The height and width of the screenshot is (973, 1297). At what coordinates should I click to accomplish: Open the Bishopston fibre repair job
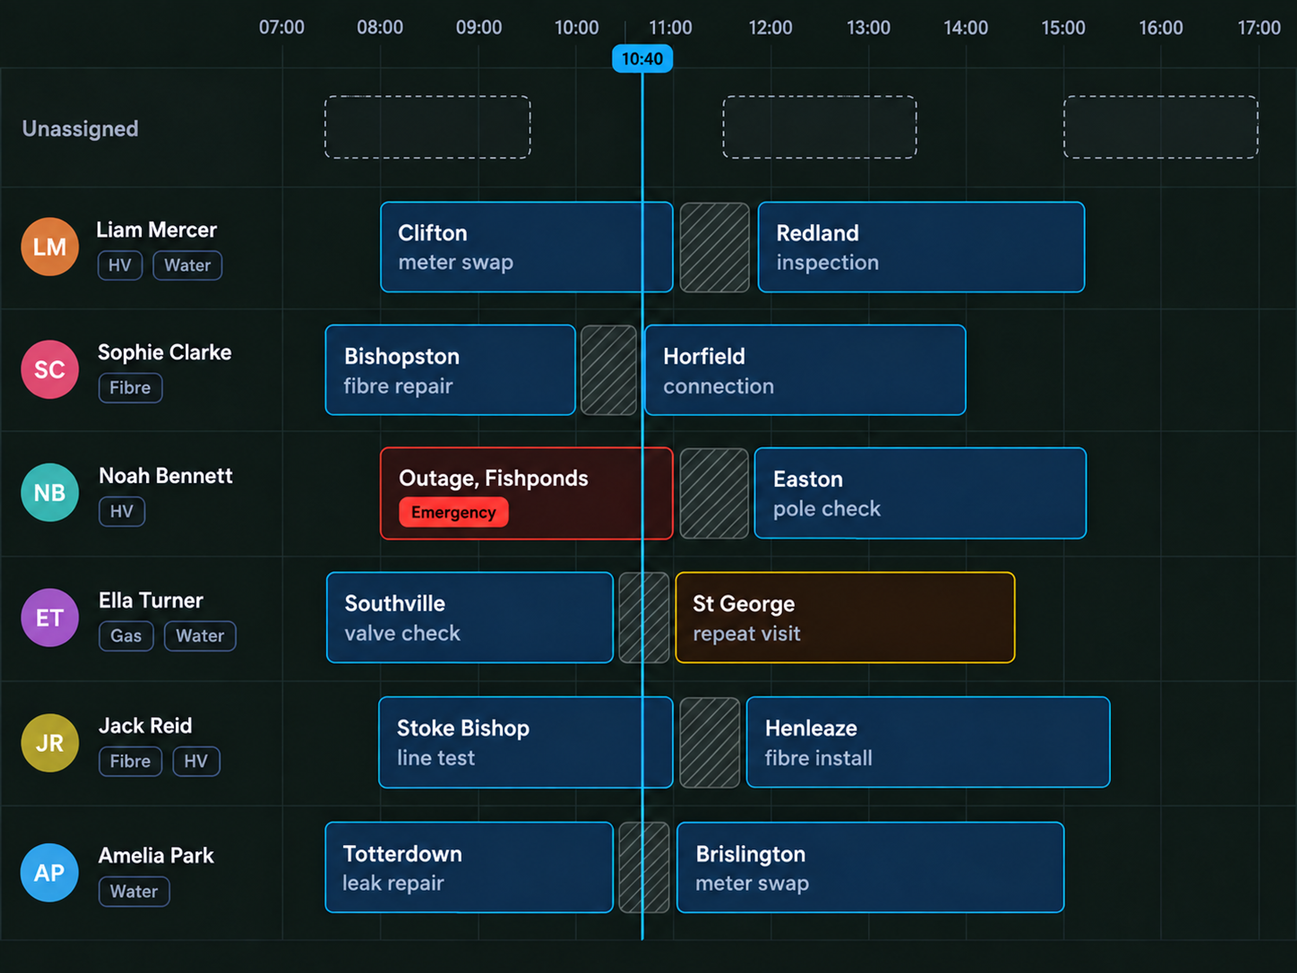(450, 370)
